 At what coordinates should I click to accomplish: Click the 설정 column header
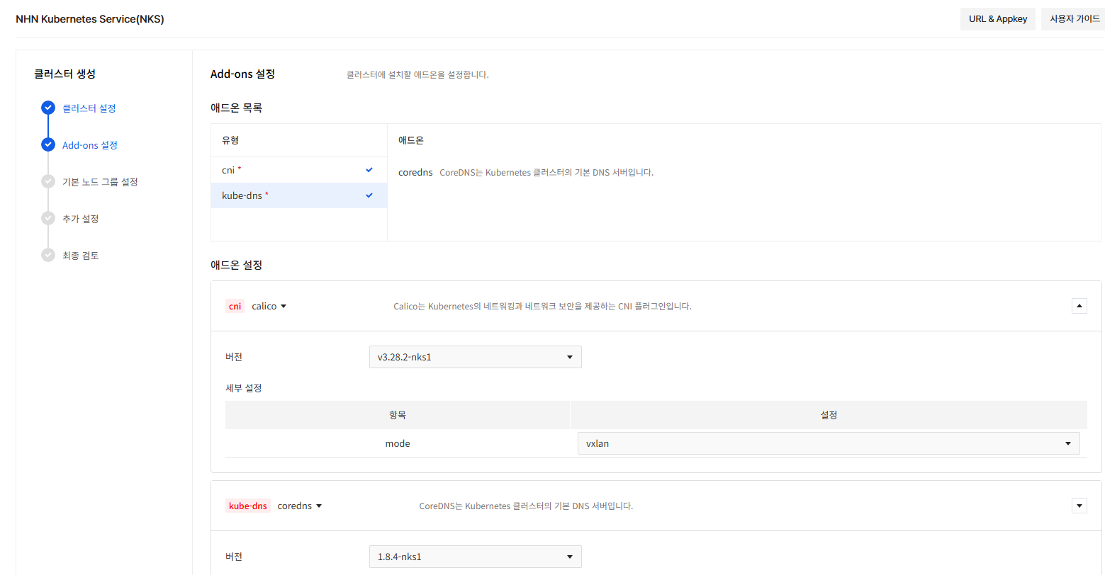tap(829, 415)
